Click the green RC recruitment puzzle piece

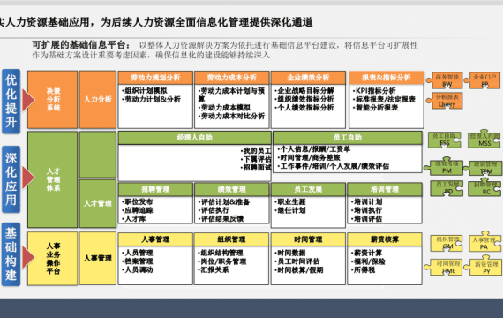(484, 188)
